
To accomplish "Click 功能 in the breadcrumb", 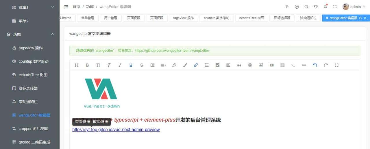I will pyautogui.click(x=90, y=7).
